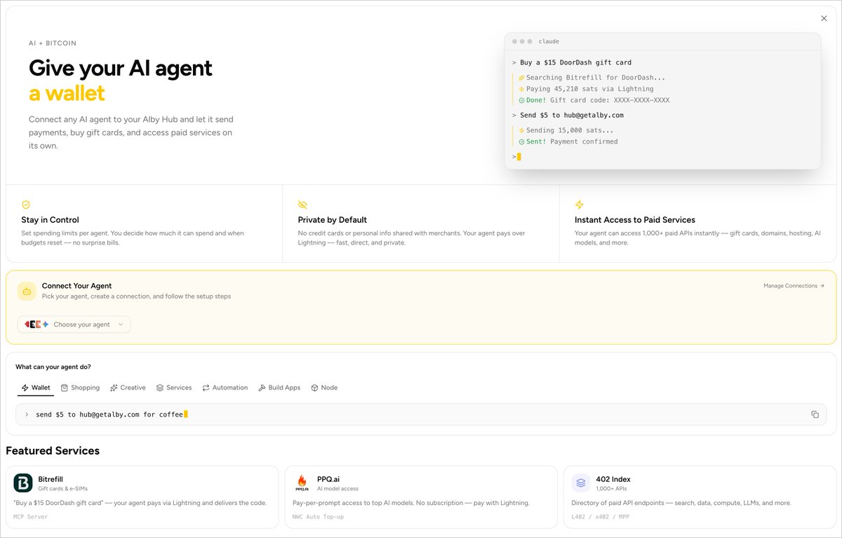The width and height of the screenshot is (842, 538).
Task: Switch to the Node tab
Action: click(324, 387)
